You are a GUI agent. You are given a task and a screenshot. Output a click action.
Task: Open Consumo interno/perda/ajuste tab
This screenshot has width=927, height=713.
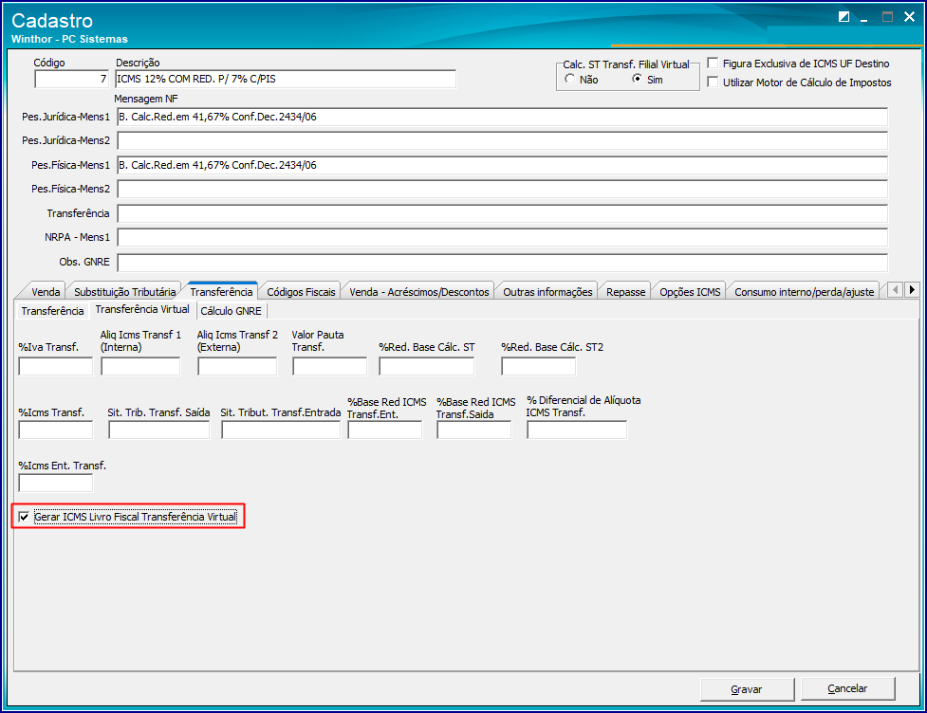804,292
